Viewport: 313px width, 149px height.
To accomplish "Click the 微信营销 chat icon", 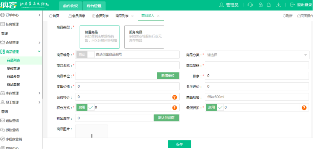I will [2, 130].
